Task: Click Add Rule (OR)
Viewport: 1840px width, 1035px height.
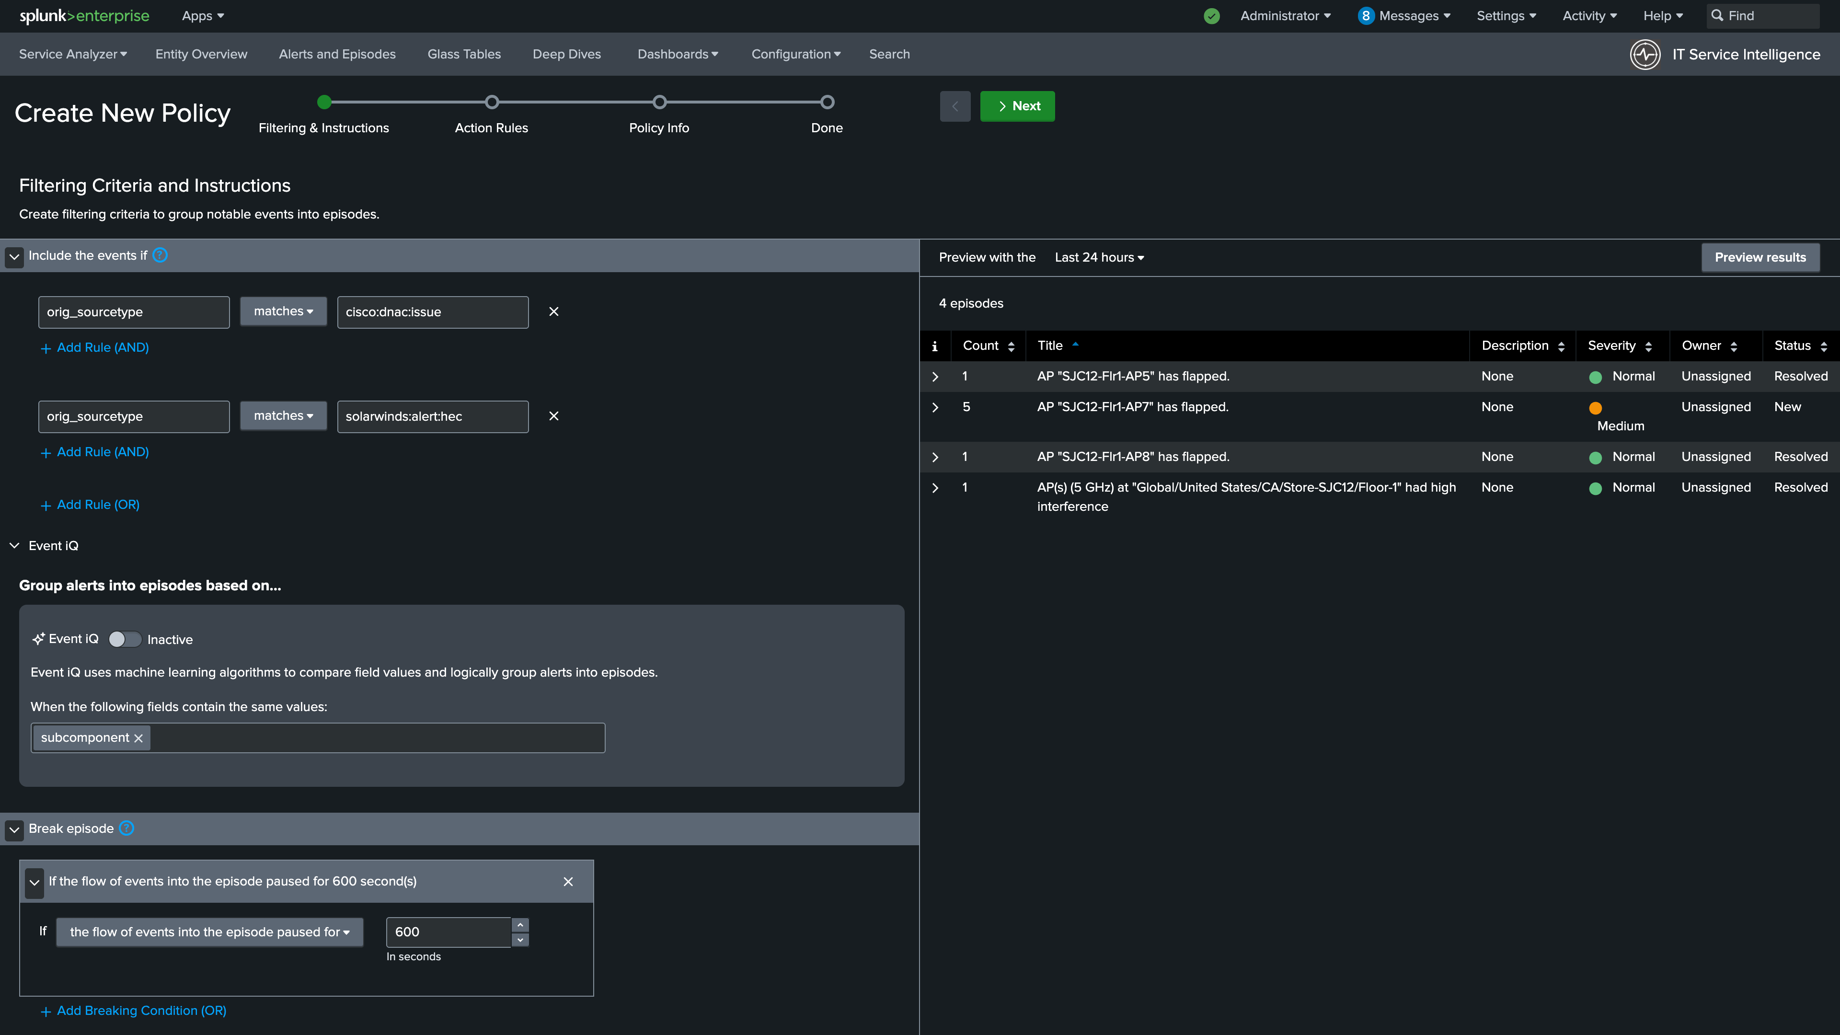Action: click(x=90, y=505)
